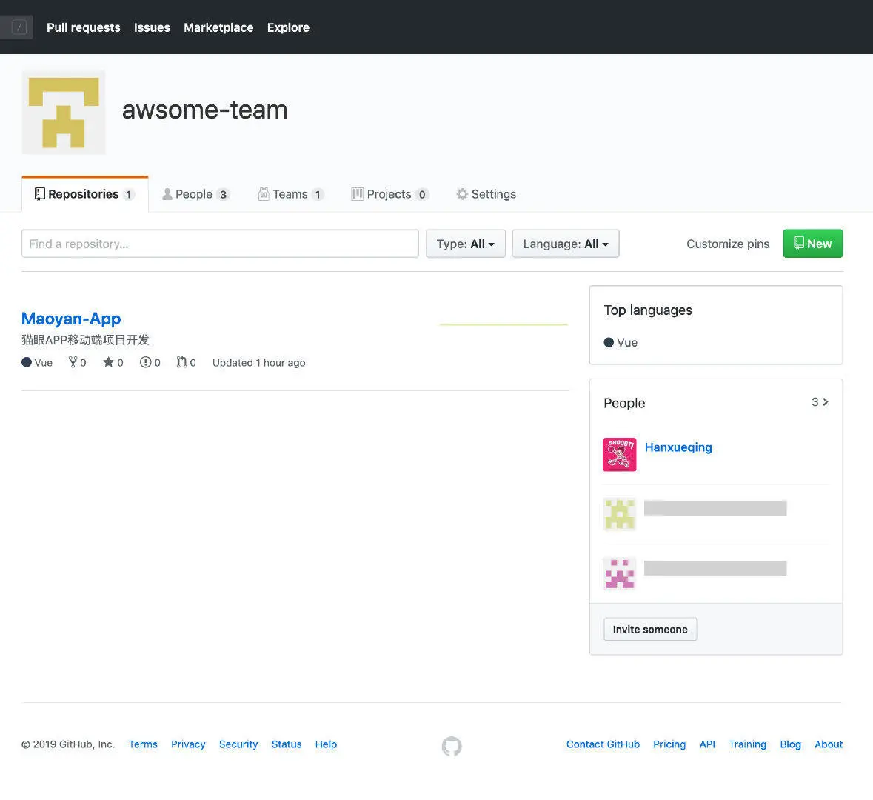Create a new repository with New button
The height and width of the screenshot is (800, 873).
(x=812, y=244)
